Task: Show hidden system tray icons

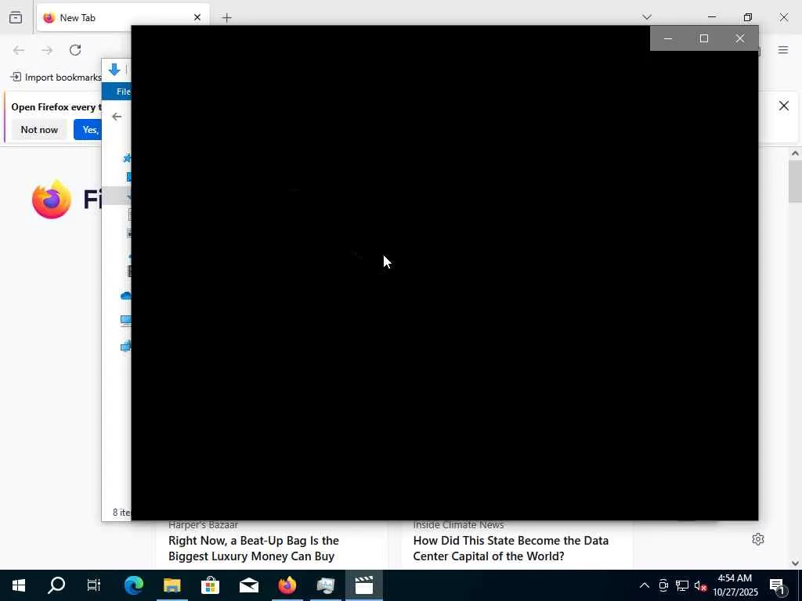Action: tap(645, 585)
